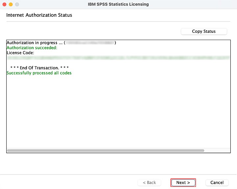
Task: Click the 'End Of Transaction' line
Action: [39, 68]
